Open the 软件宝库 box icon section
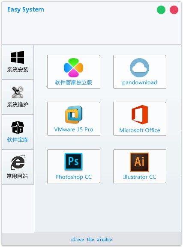The width and height of the screenshot is (183, 247). [18, 127]
